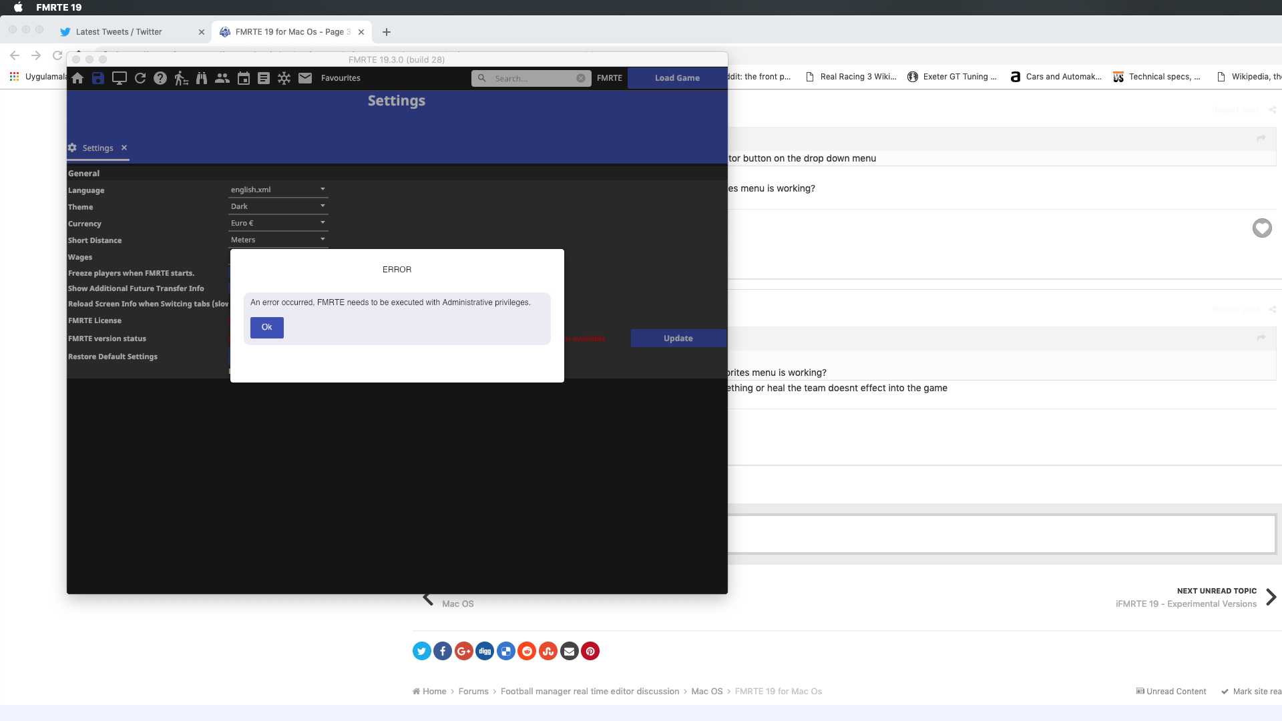Click the notes document icon in FMRTE toolbar
The image size is (1282, 721).
[x=264, y=78]
